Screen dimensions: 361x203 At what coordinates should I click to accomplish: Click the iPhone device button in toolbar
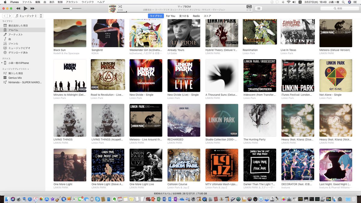click(41, 16)
